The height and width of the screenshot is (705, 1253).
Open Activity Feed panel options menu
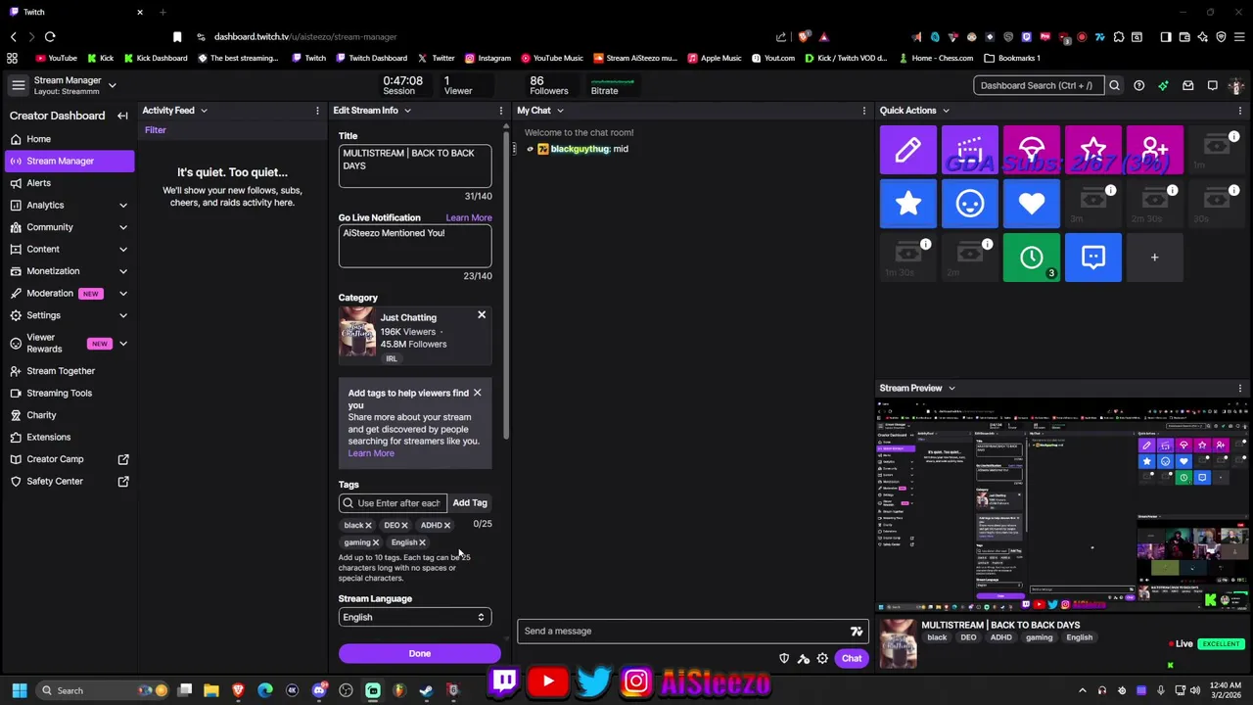click(317, 111)
